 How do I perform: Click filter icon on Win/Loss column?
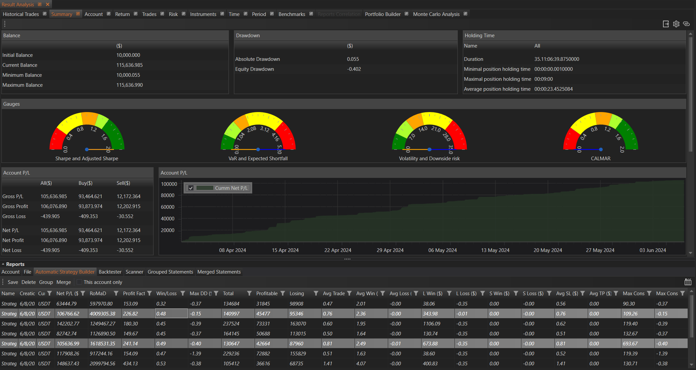tap(183, 293)
